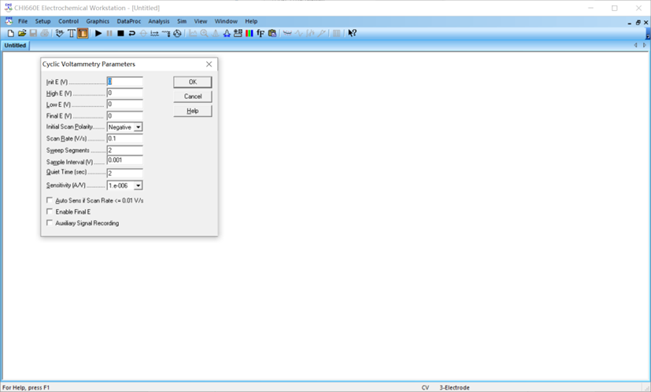The height and width of the screenshot is (392, 651).
Task: Click the Scan Rate (V/s) input field
Action: [124, 138]
